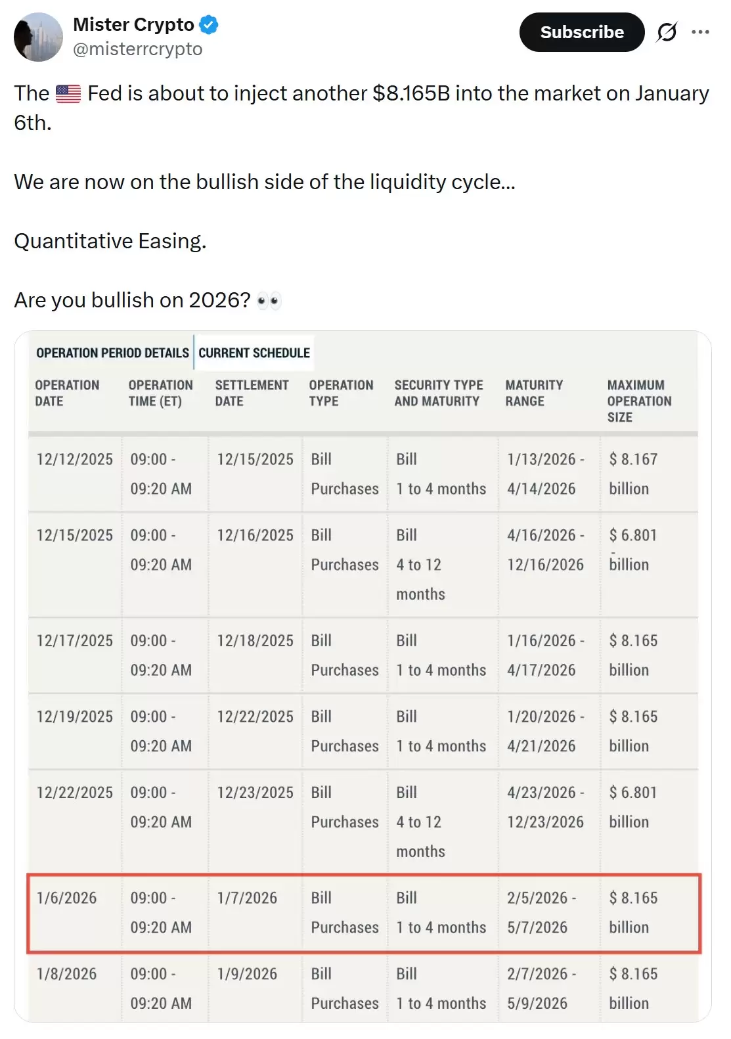
Task: Select the 1/8/2026 bottom table row
Action: coord(365,988)
